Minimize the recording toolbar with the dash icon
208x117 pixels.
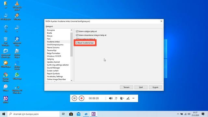click(133, 98)
